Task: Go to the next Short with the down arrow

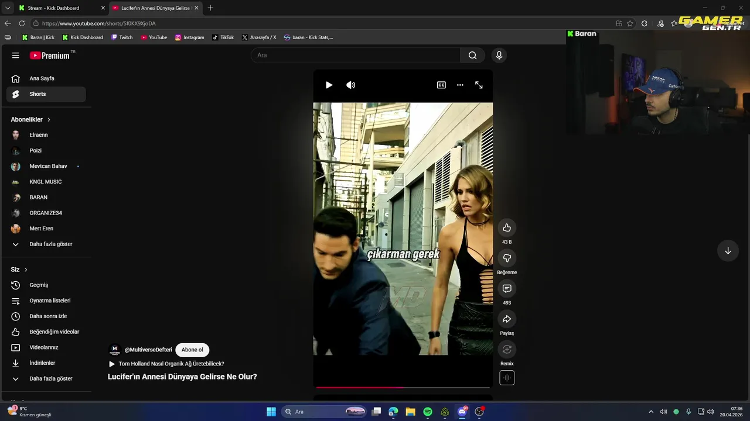Action: click(728, 251)
